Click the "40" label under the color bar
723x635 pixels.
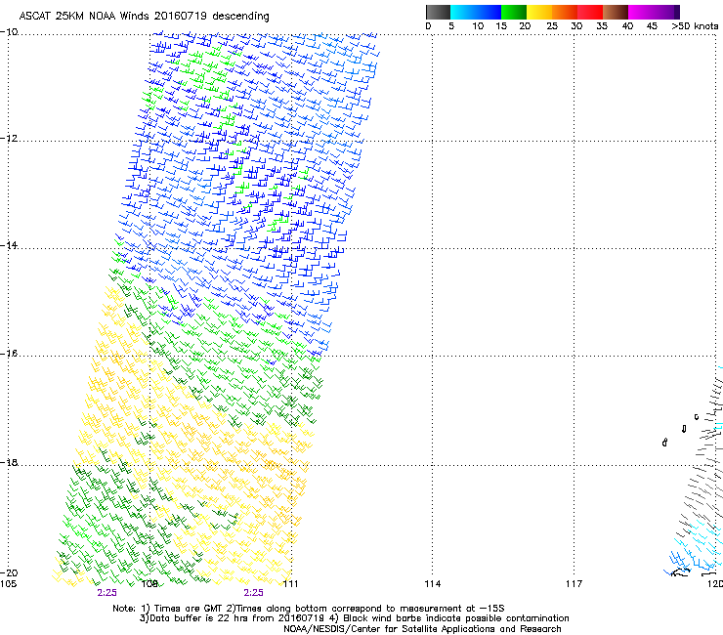(x=627, y=26)
